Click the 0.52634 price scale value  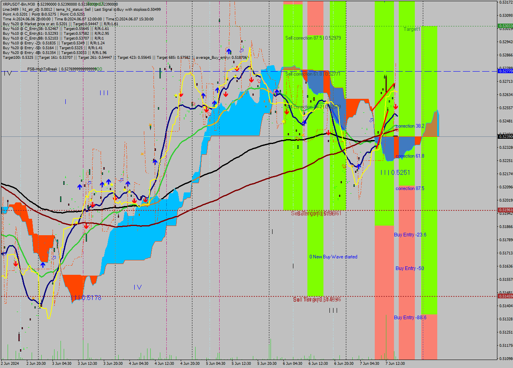coord(506,94)
